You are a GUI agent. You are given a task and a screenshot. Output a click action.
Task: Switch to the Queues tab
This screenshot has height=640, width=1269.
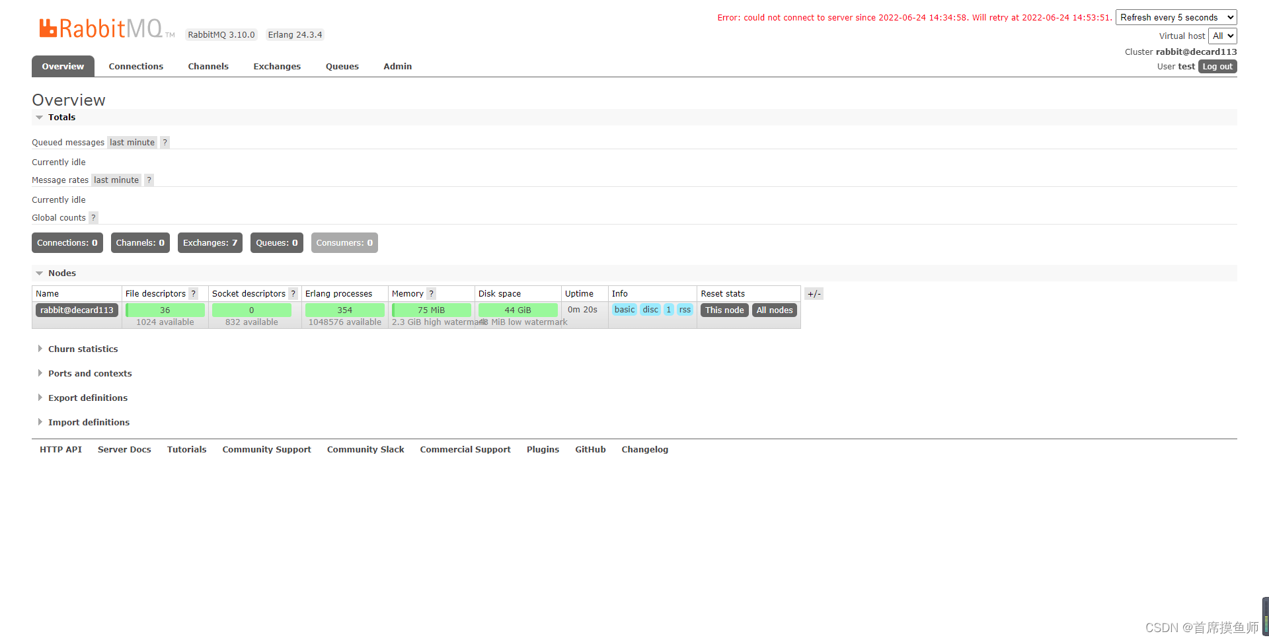[342, 67]
